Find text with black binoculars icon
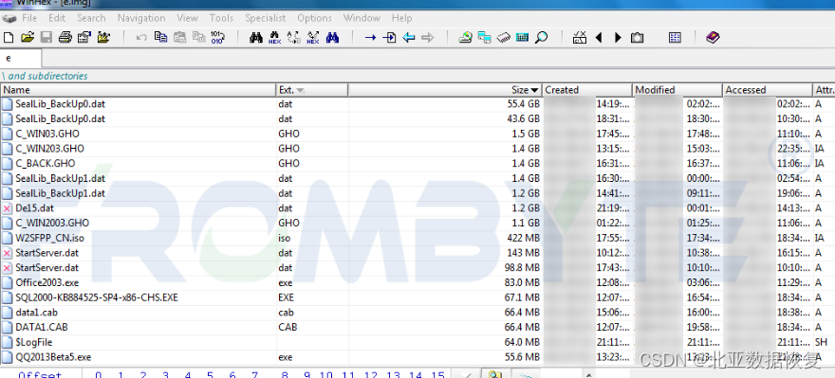This screenshot has width=835, height=378. tap(256, 38)
